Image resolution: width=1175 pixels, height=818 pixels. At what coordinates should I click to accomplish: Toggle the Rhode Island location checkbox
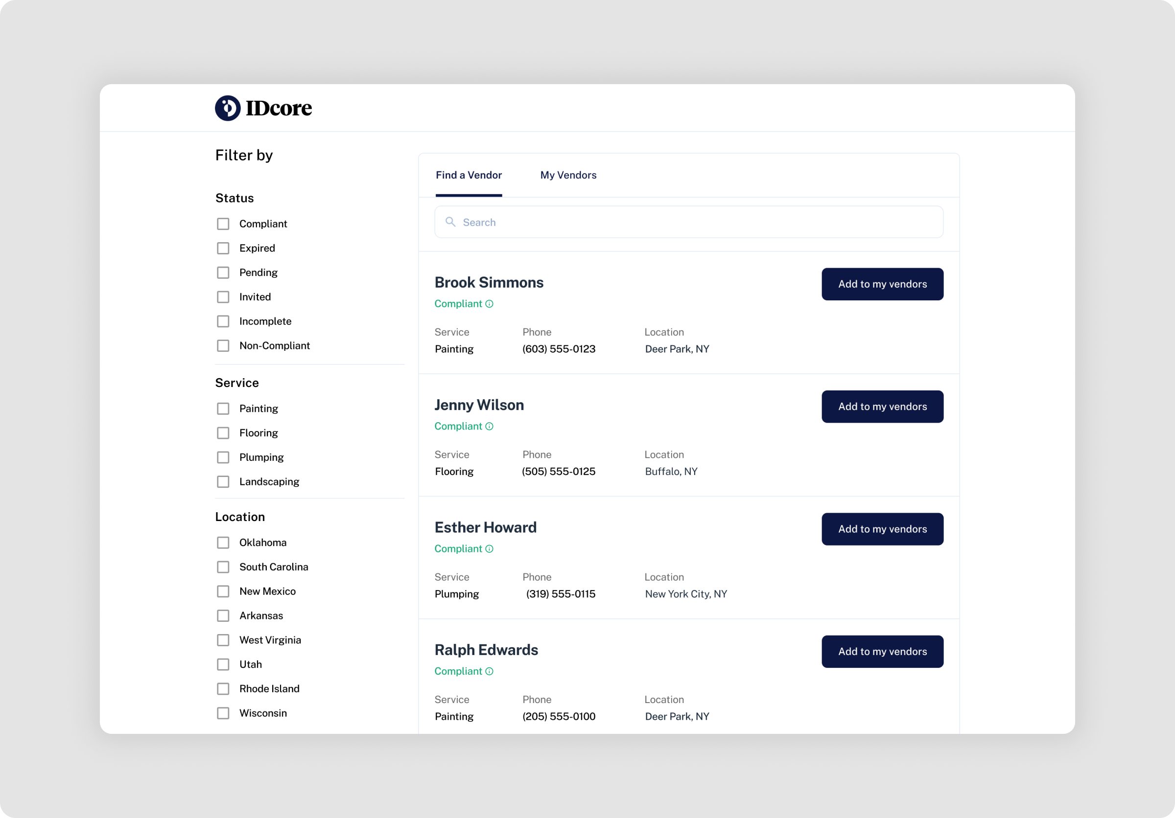(x=223, y=689)
